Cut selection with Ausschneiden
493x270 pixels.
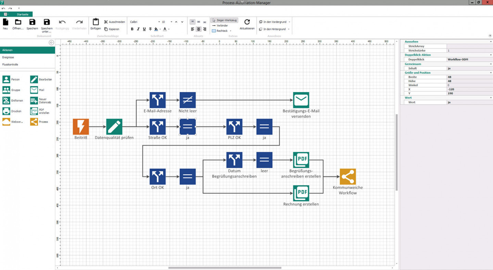pyautogui.click(x=115, y=22)
